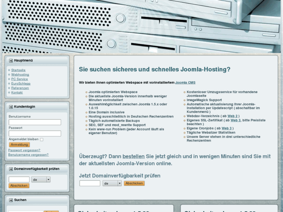Click the 'Jetzt Domainverfügbarkeit prüfen' heading
The height and width of the screenshot is (212, 283).
tap(120, 176)
